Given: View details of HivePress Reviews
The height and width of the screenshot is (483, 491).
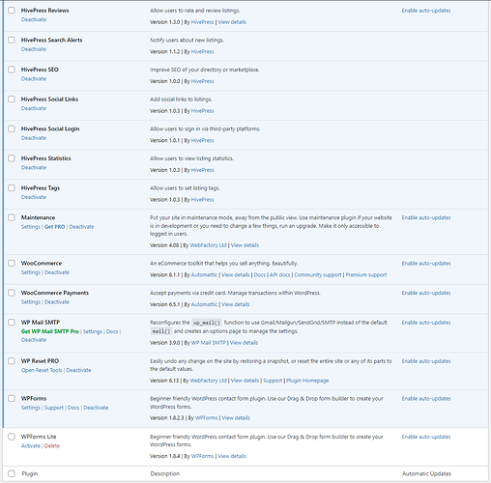Looking at the screenshot, I should pos(232,22).
